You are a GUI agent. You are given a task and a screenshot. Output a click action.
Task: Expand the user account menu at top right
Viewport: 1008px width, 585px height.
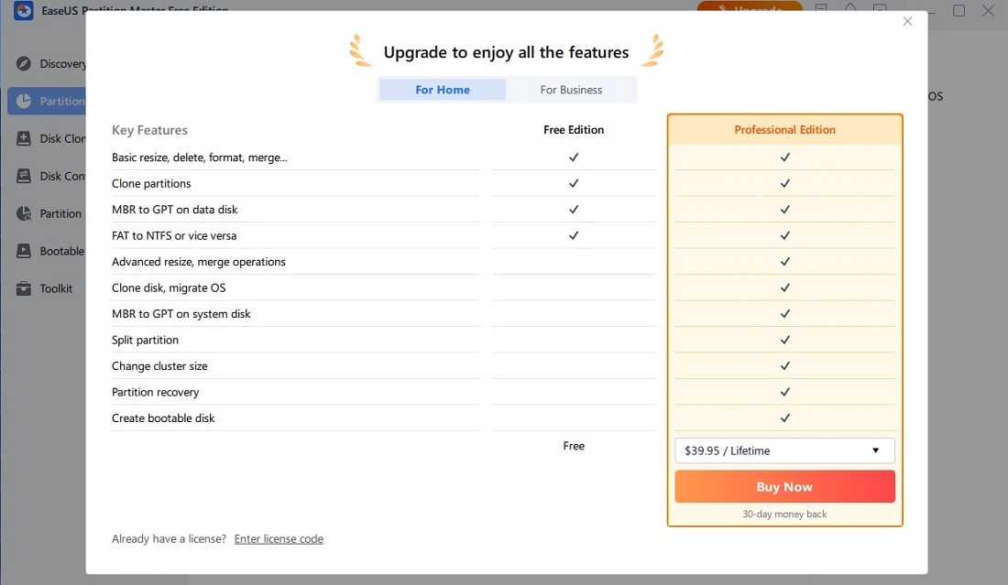pos(882,9)
